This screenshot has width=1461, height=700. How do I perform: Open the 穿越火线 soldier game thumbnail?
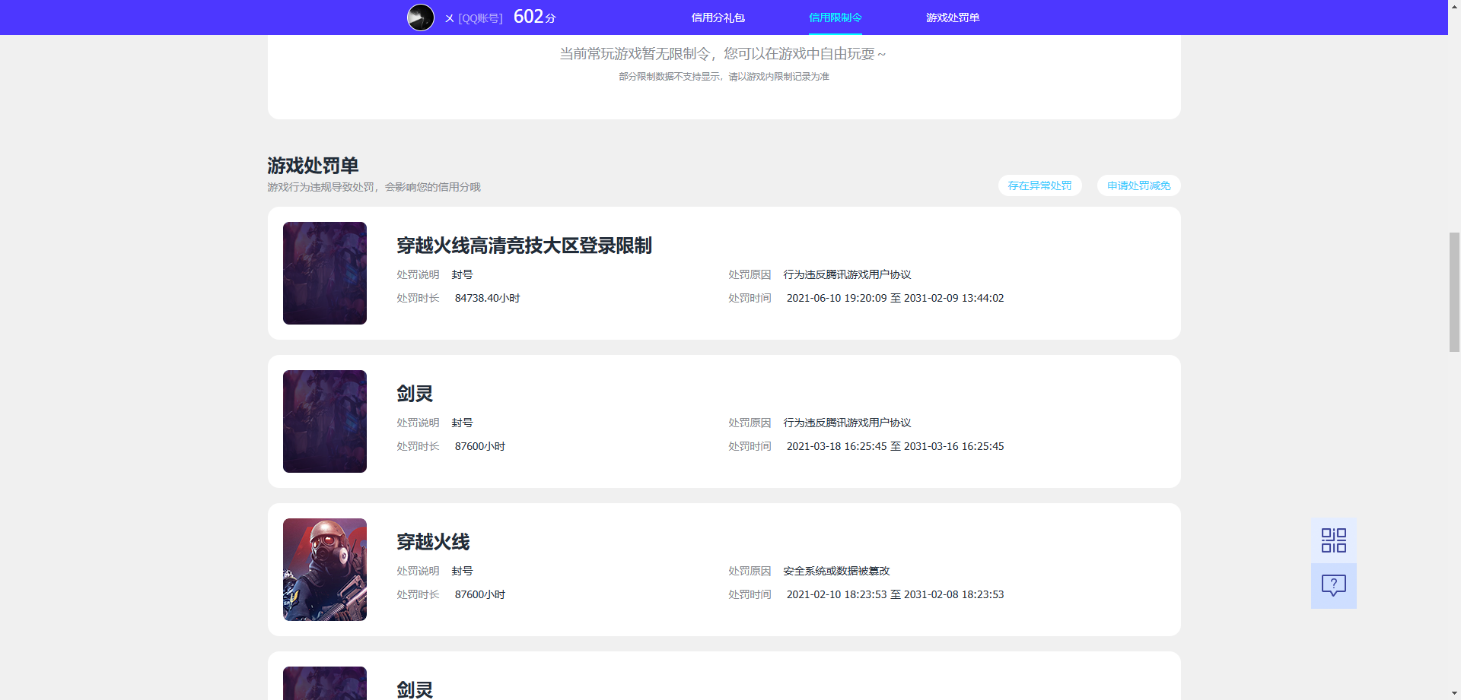tap(325, 569)
